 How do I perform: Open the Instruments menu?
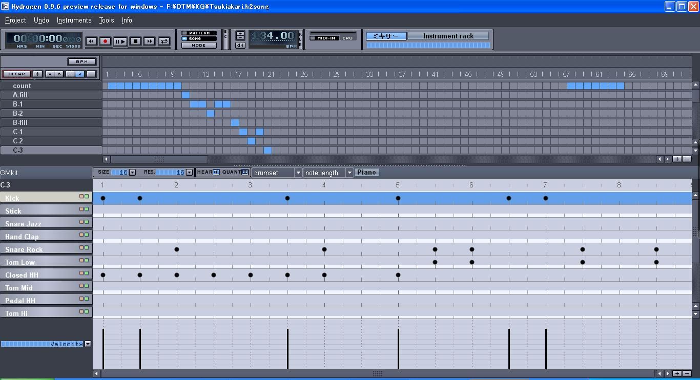click(74, 20)
